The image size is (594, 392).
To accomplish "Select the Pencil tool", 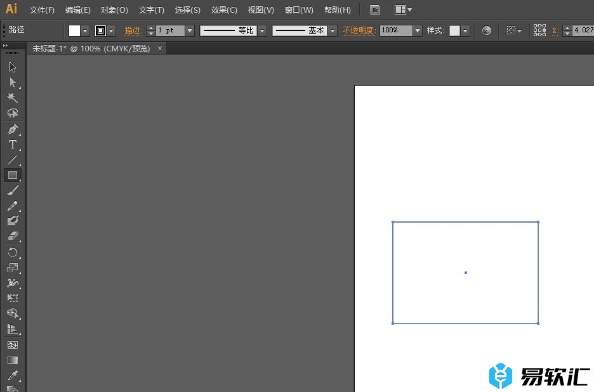I will click(13, 206).
